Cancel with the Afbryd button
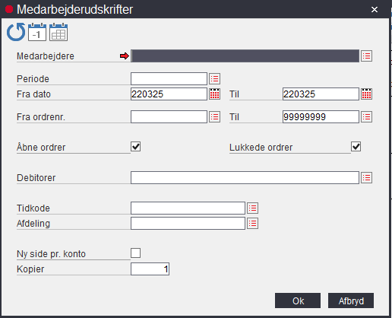 [351, 301]
